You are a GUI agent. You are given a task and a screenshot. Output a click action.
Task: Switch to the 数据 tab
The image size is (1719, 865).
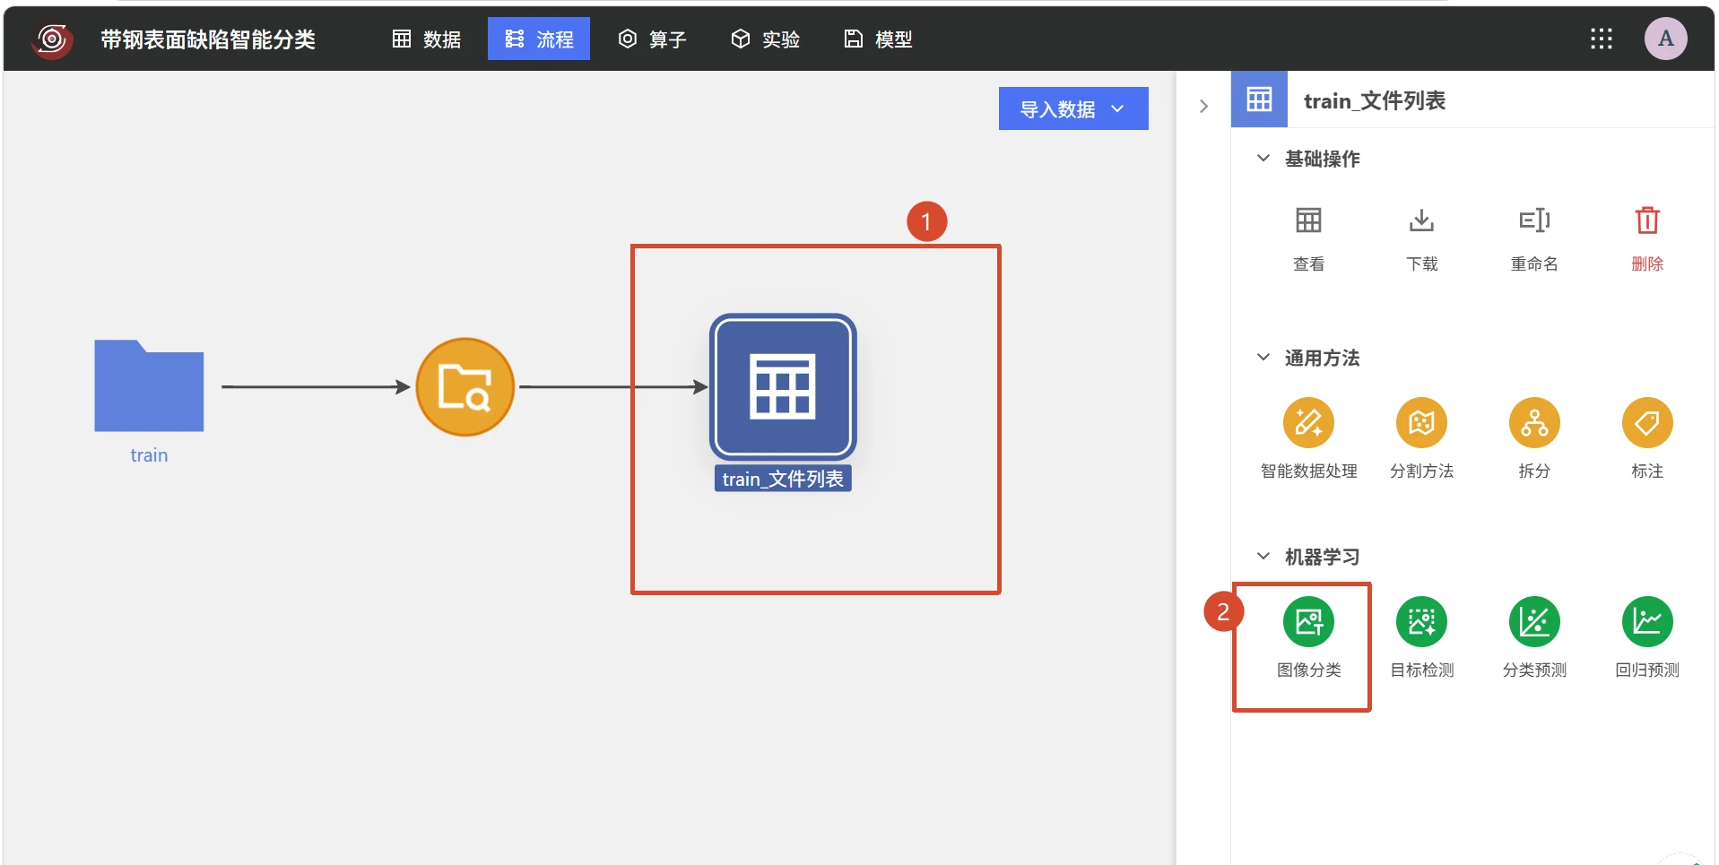(427, 39)
